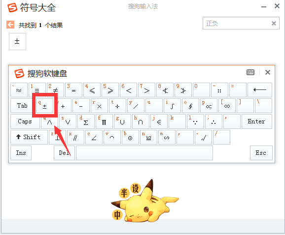Image resolution: width=285 pixels, height=235 pixels.
Task: Click the × key labeled r
Action: [x=100, y=106]
